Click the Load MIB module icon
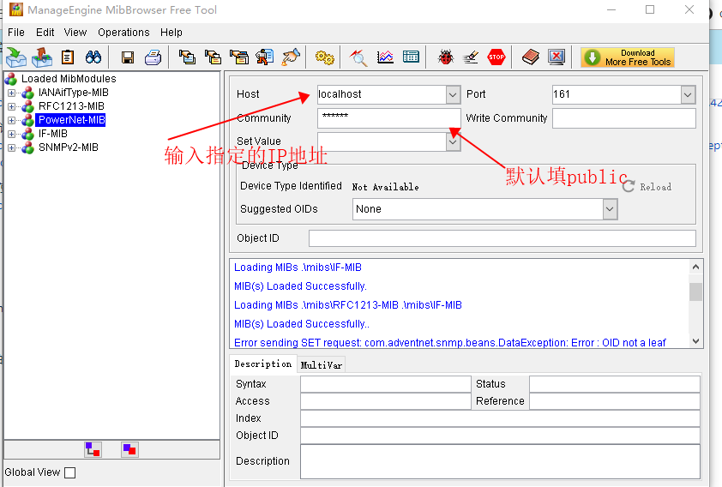 (16, 57)
